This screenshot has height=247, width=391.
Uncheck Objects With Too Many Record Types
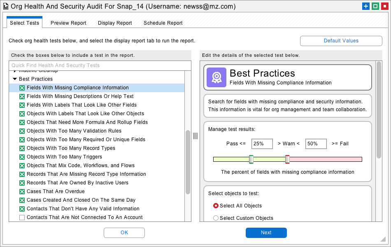(22, 149)
